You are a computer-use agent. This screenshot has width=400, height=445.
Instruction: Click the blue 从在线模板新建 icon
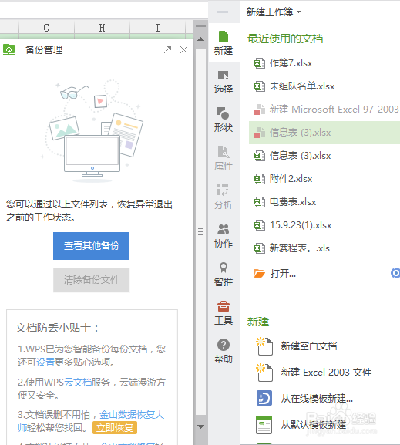coord(264,398)
